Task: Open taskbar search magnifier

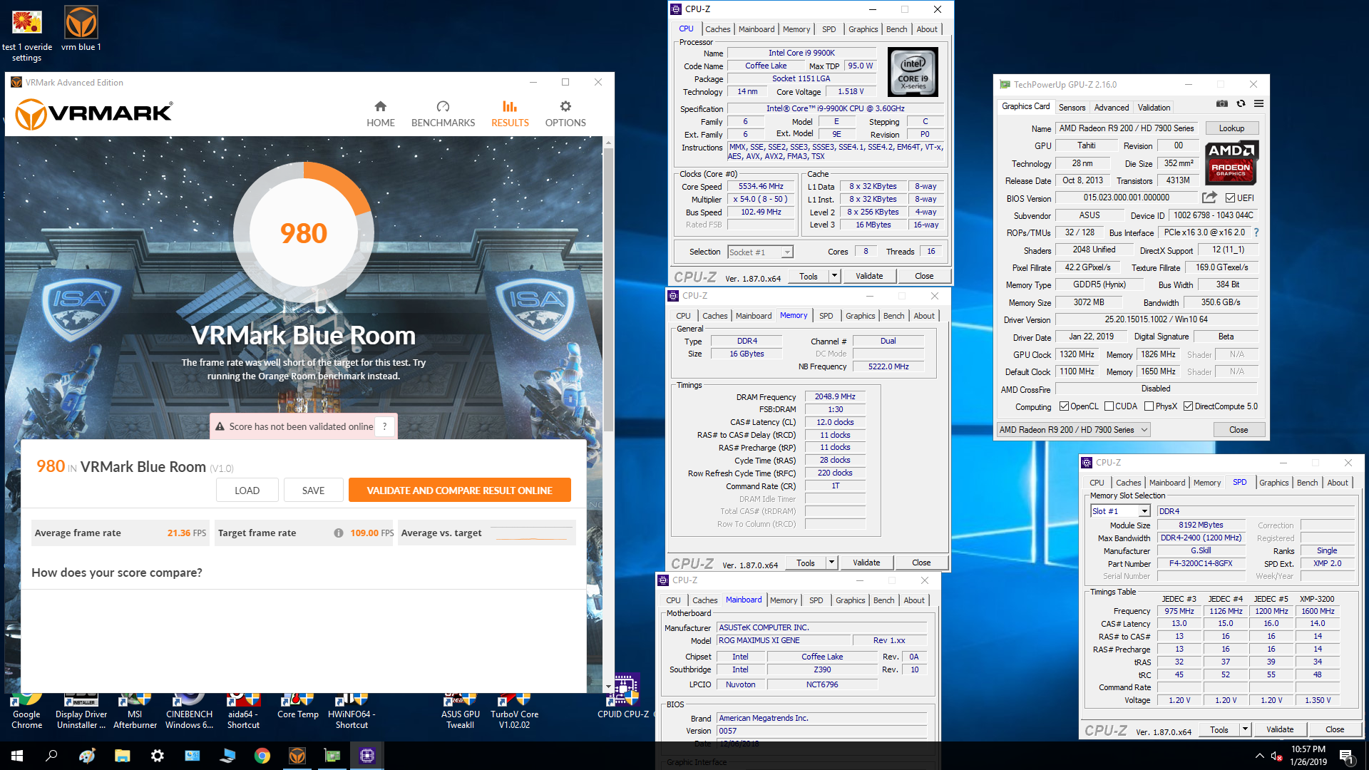Action: [x=51, y=756]
